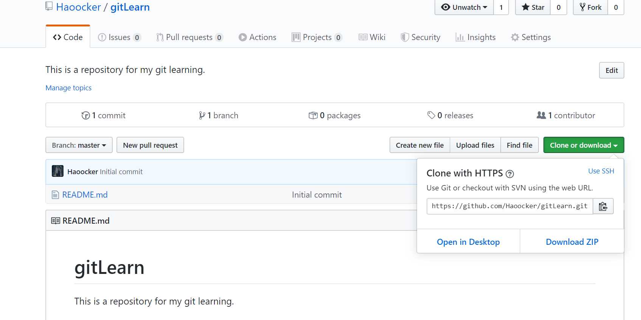The width and height of the screenshot is (641, 320).
Task: Open repository Settings tab
Action: point(531,37)
